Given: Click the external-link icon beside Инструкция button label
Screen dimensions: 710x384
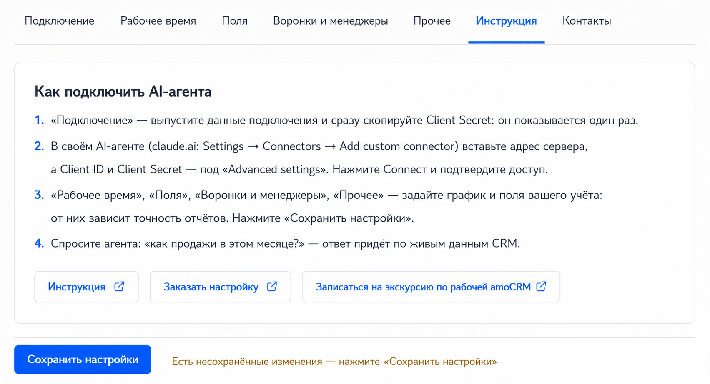Looking at the screenshot, I should coord(119,287).
